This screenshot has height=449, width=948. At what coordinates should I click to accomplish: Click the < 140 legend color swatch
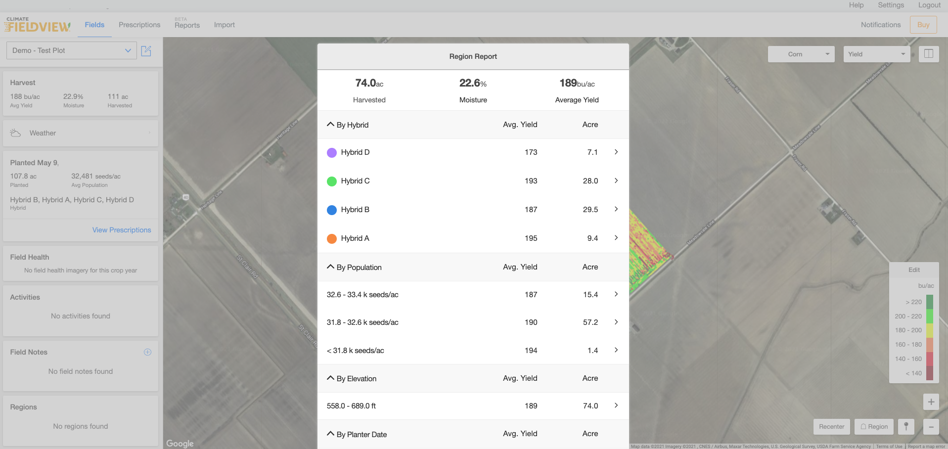(930, 373)
